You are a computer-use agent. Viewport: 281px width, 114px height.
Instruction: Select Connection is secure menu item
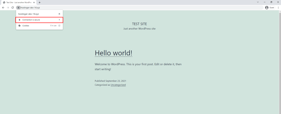pos(39,20)
